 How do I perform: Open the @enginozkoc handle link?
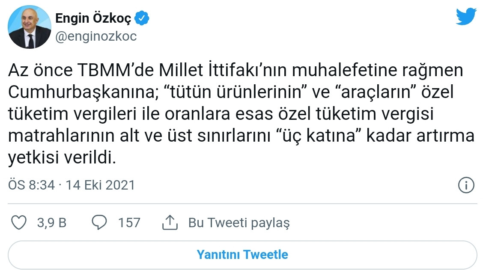tap(96, 36)
